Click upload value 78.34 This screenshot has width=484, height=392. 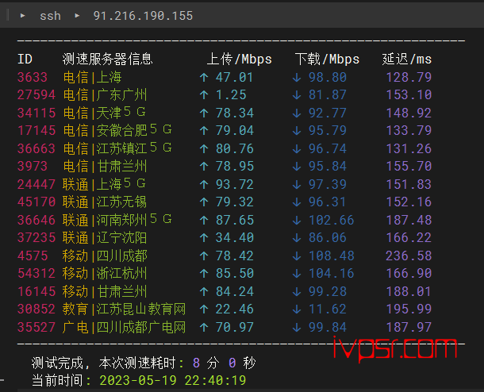pos(234,113)
